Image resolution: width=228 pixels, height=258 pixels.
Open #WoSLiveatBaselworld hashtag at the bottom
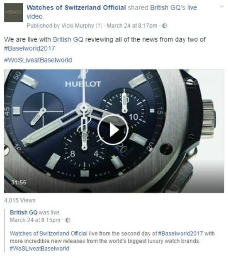pyautogui.click(x=39, y=248)
